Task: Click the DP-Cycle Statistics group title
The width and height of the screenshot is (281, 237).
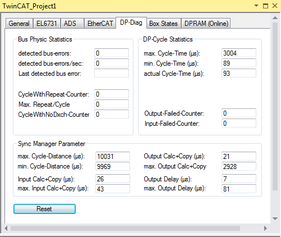Action: pyautogui.click(x=168, y=39)
